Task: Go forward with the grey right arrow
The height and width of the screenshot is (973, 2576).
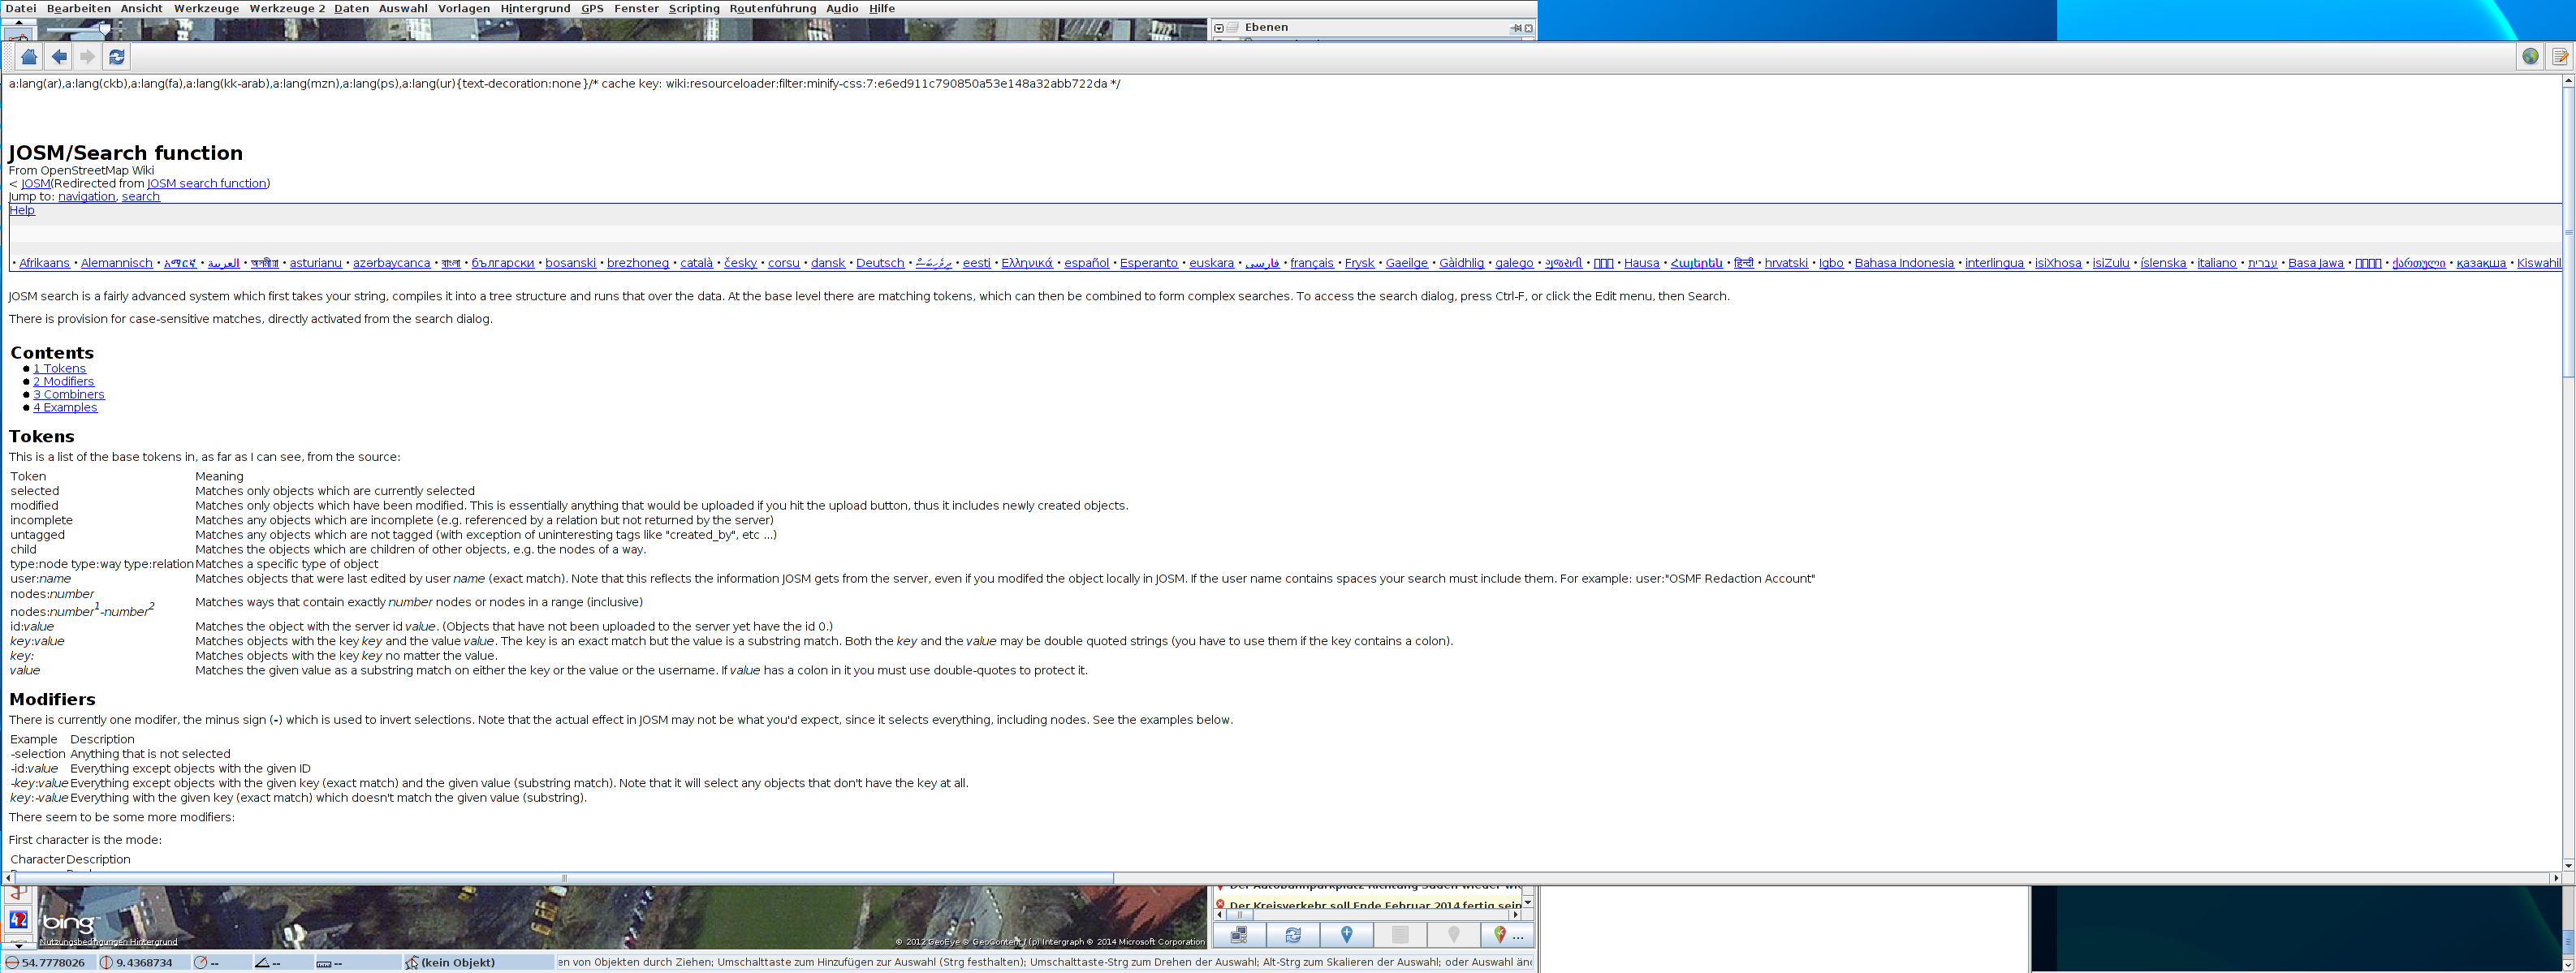Action: (87, 57)
